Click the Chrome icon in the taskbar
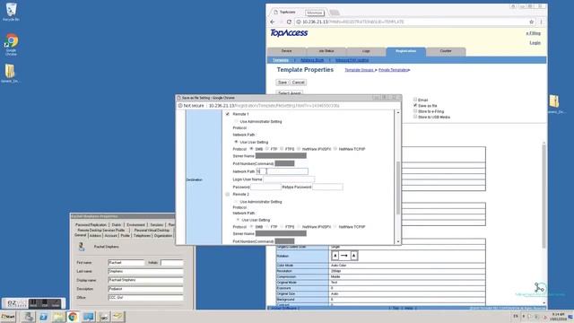 pos(73,317)
